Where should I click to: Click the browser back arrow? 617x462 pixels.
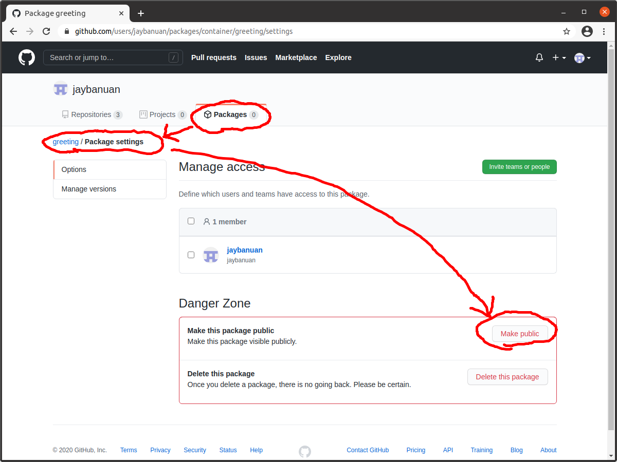pyautogui.click(x=13, y=31)
